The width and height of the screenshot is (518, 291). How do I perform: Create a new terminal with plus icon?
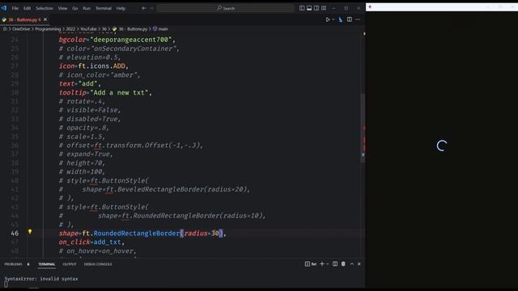coord(322,264)
